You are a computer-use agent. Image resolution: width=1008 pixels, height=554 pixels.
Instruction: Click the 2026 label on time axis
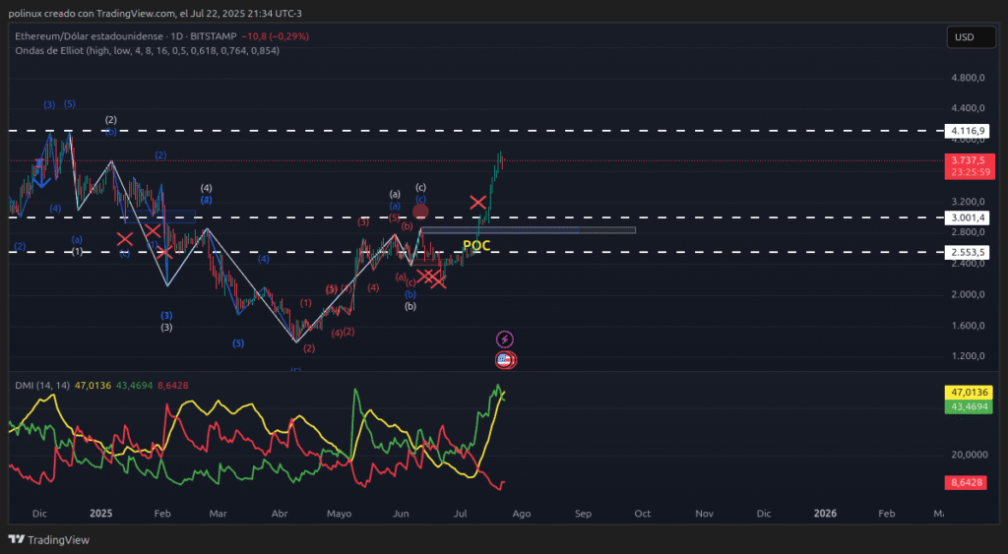click(x=825, y=514)
